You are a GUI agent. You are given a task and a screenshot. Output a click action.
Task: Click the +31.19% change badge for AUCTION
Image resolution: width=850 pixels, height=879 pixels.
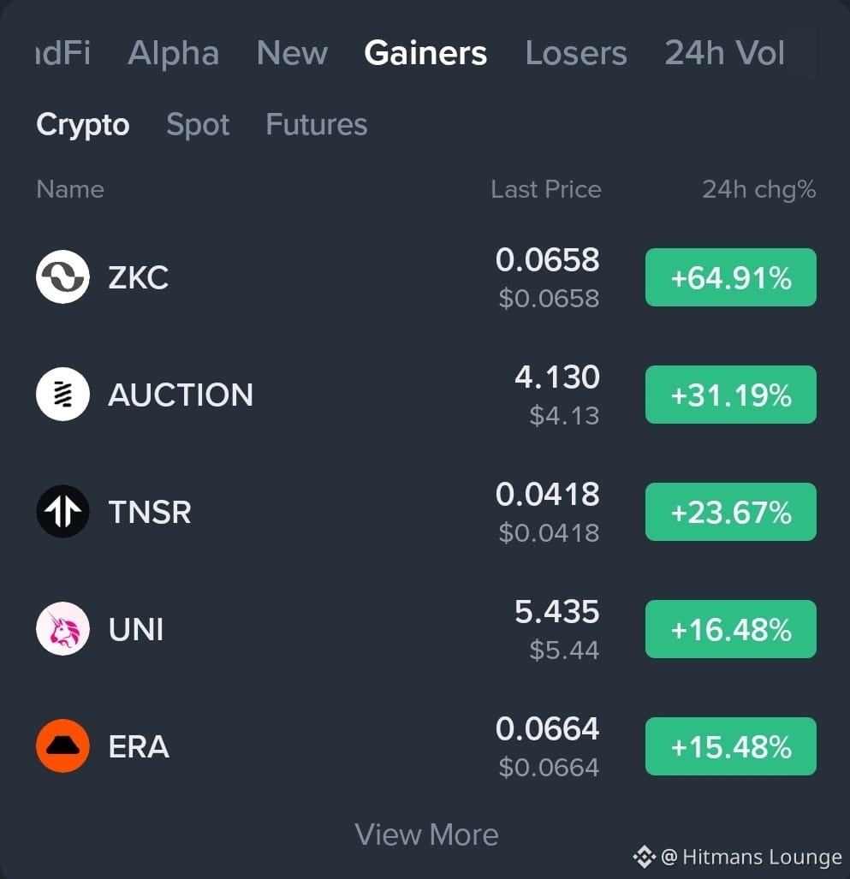(730, 395)
